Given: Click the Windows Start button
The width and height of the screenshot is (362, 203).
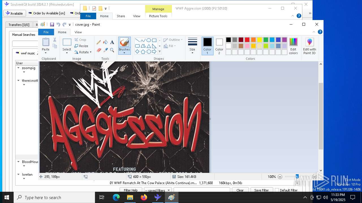Looking at the screenshot, I should click(7, 197).
